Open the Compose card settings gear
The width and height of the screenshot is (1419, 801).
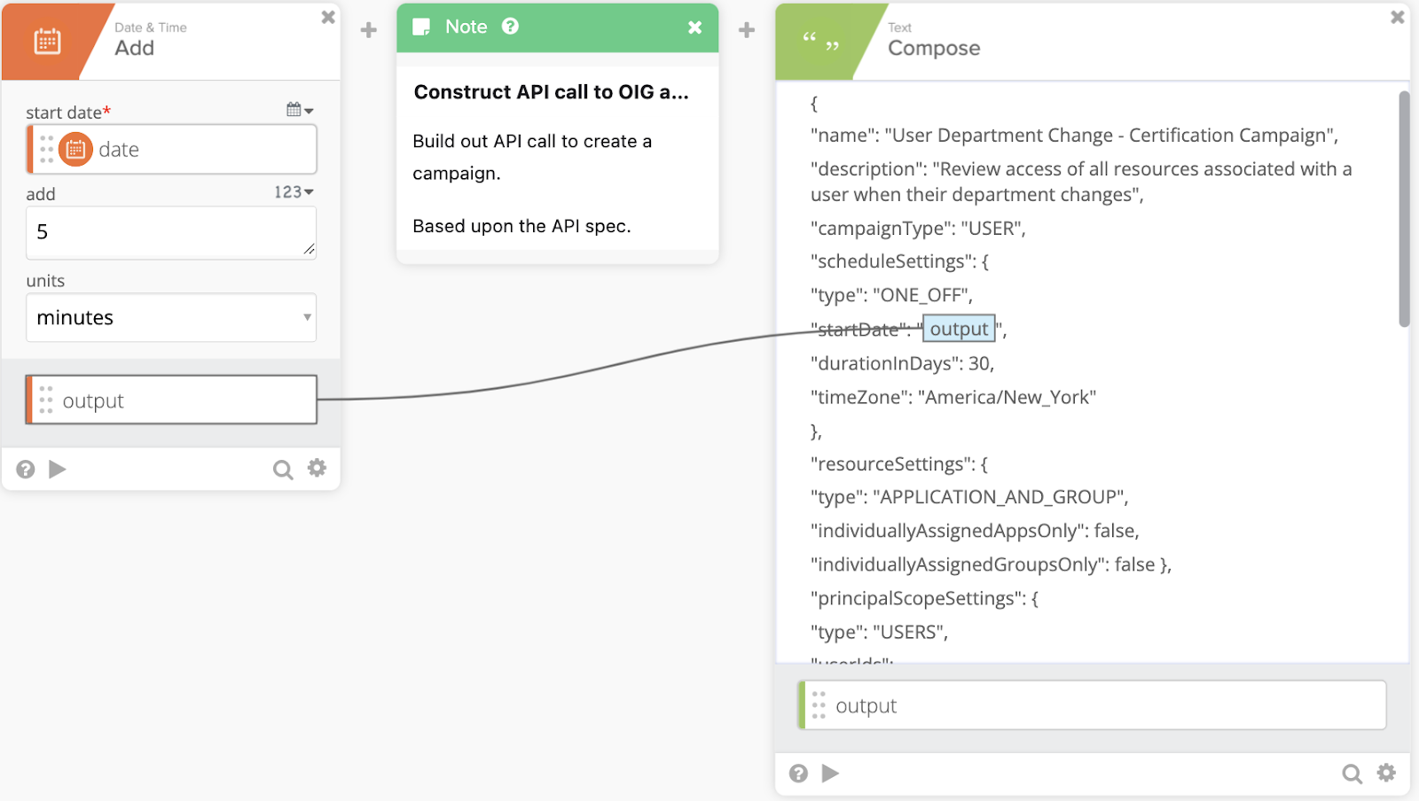[x=1386, y=773]
